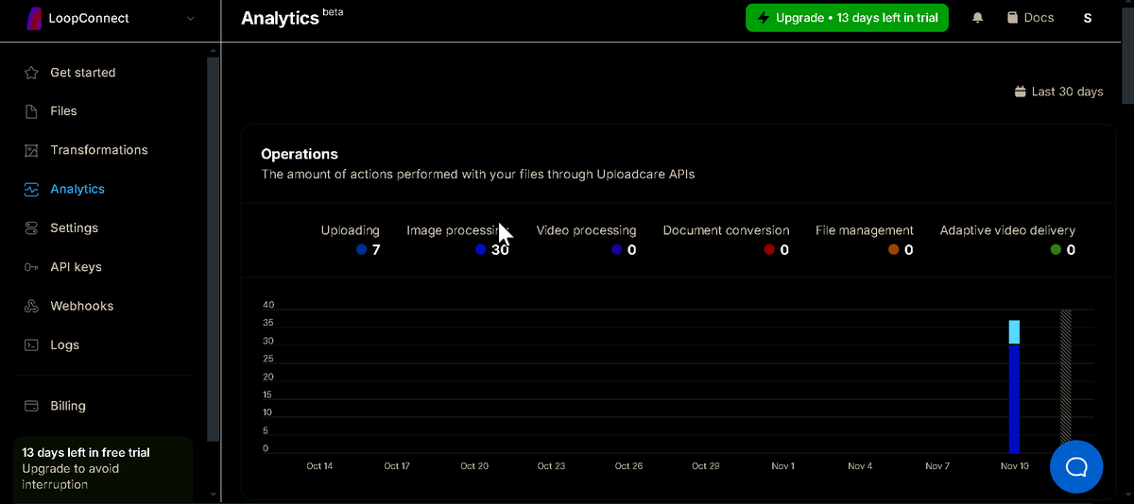Click the free trial upgrade notice
Image resolution: width=1134 pixels, height=504 pixels.
click(103, 468)
